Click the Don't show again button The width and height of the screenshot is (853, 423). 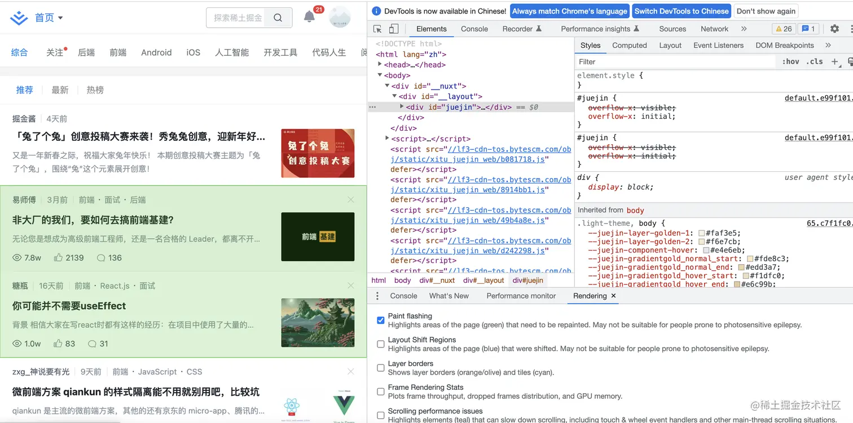click(x=766, y=11)
